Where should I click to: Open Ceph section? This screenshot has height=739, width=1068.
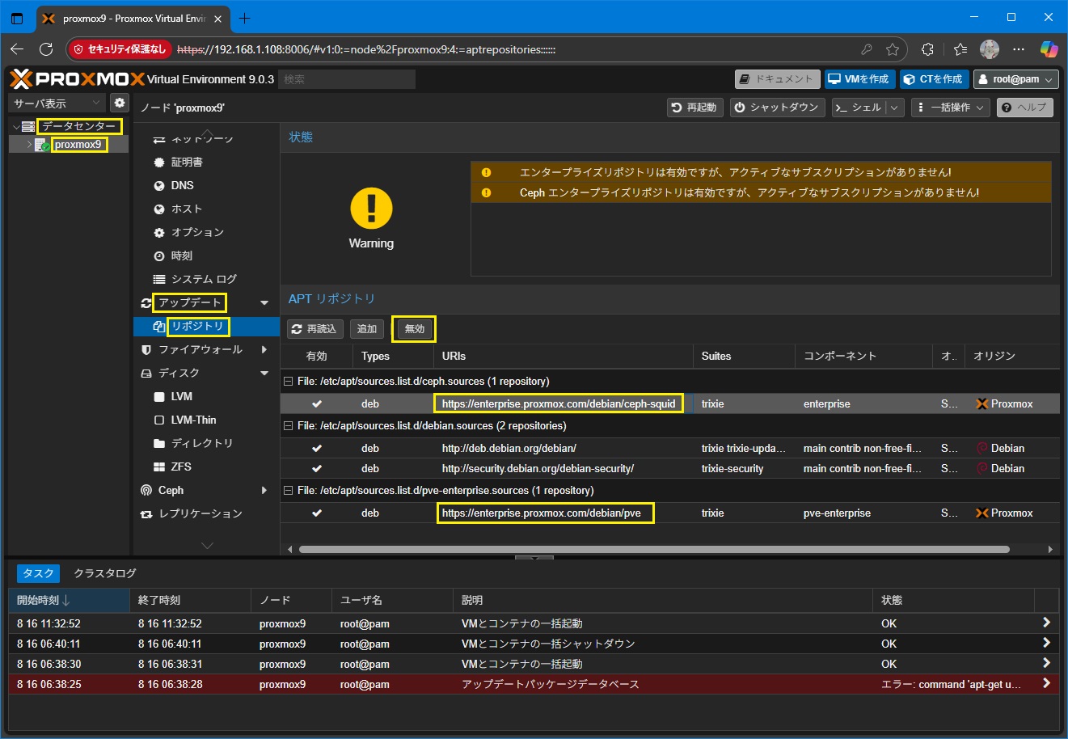171,490
